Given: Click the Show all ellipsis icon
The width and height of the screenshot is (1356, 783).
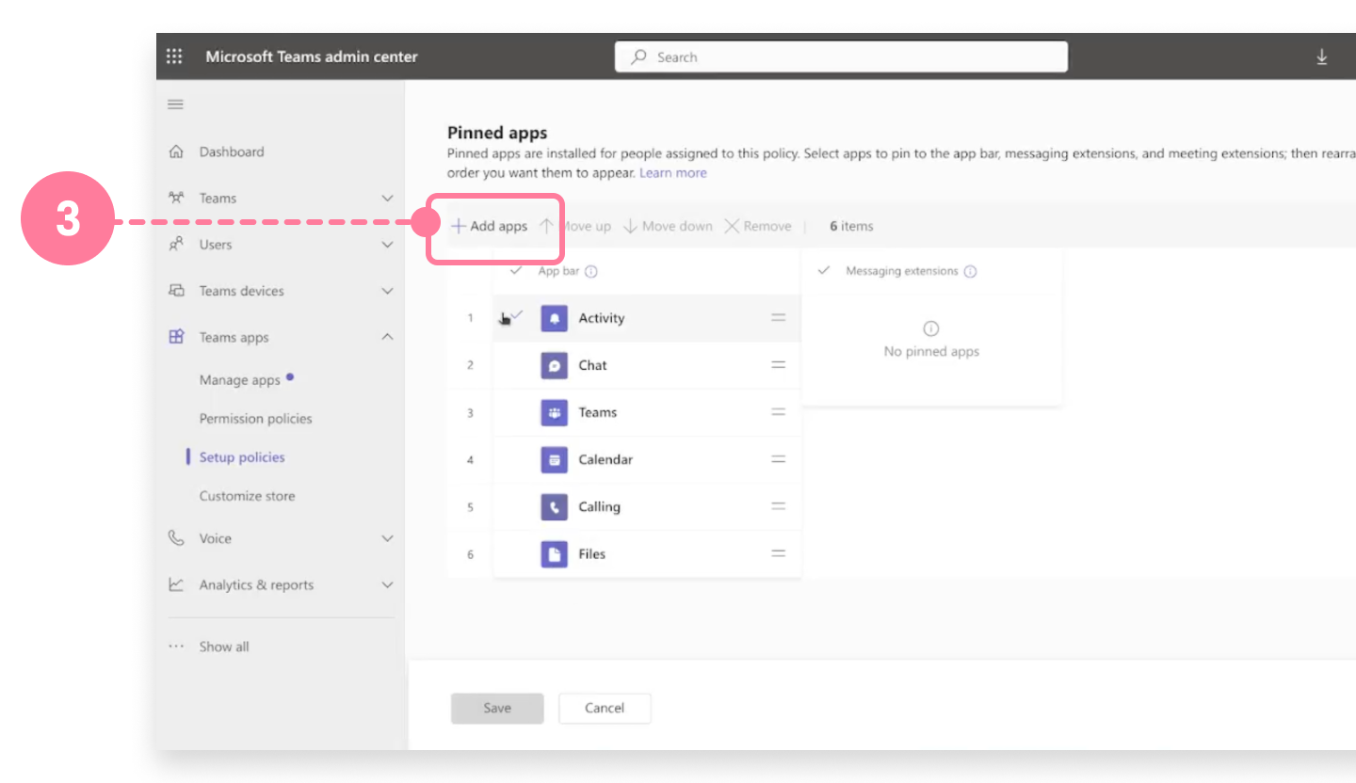Looking at the screenshot, I should point(175,647).
